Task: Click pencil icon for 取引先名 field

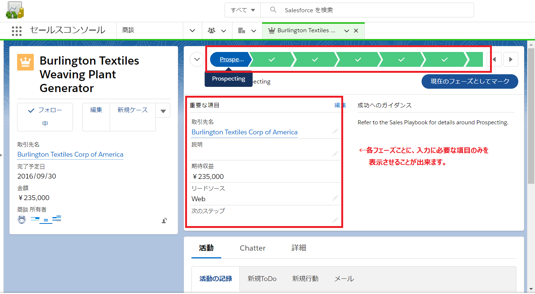Action: click(x=335, y=131)
